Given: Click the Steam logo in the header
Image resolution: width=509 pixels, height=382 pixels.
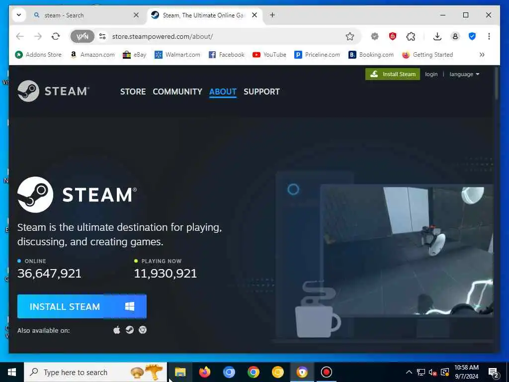Looking at the screenshot, I should click(53, 91).
